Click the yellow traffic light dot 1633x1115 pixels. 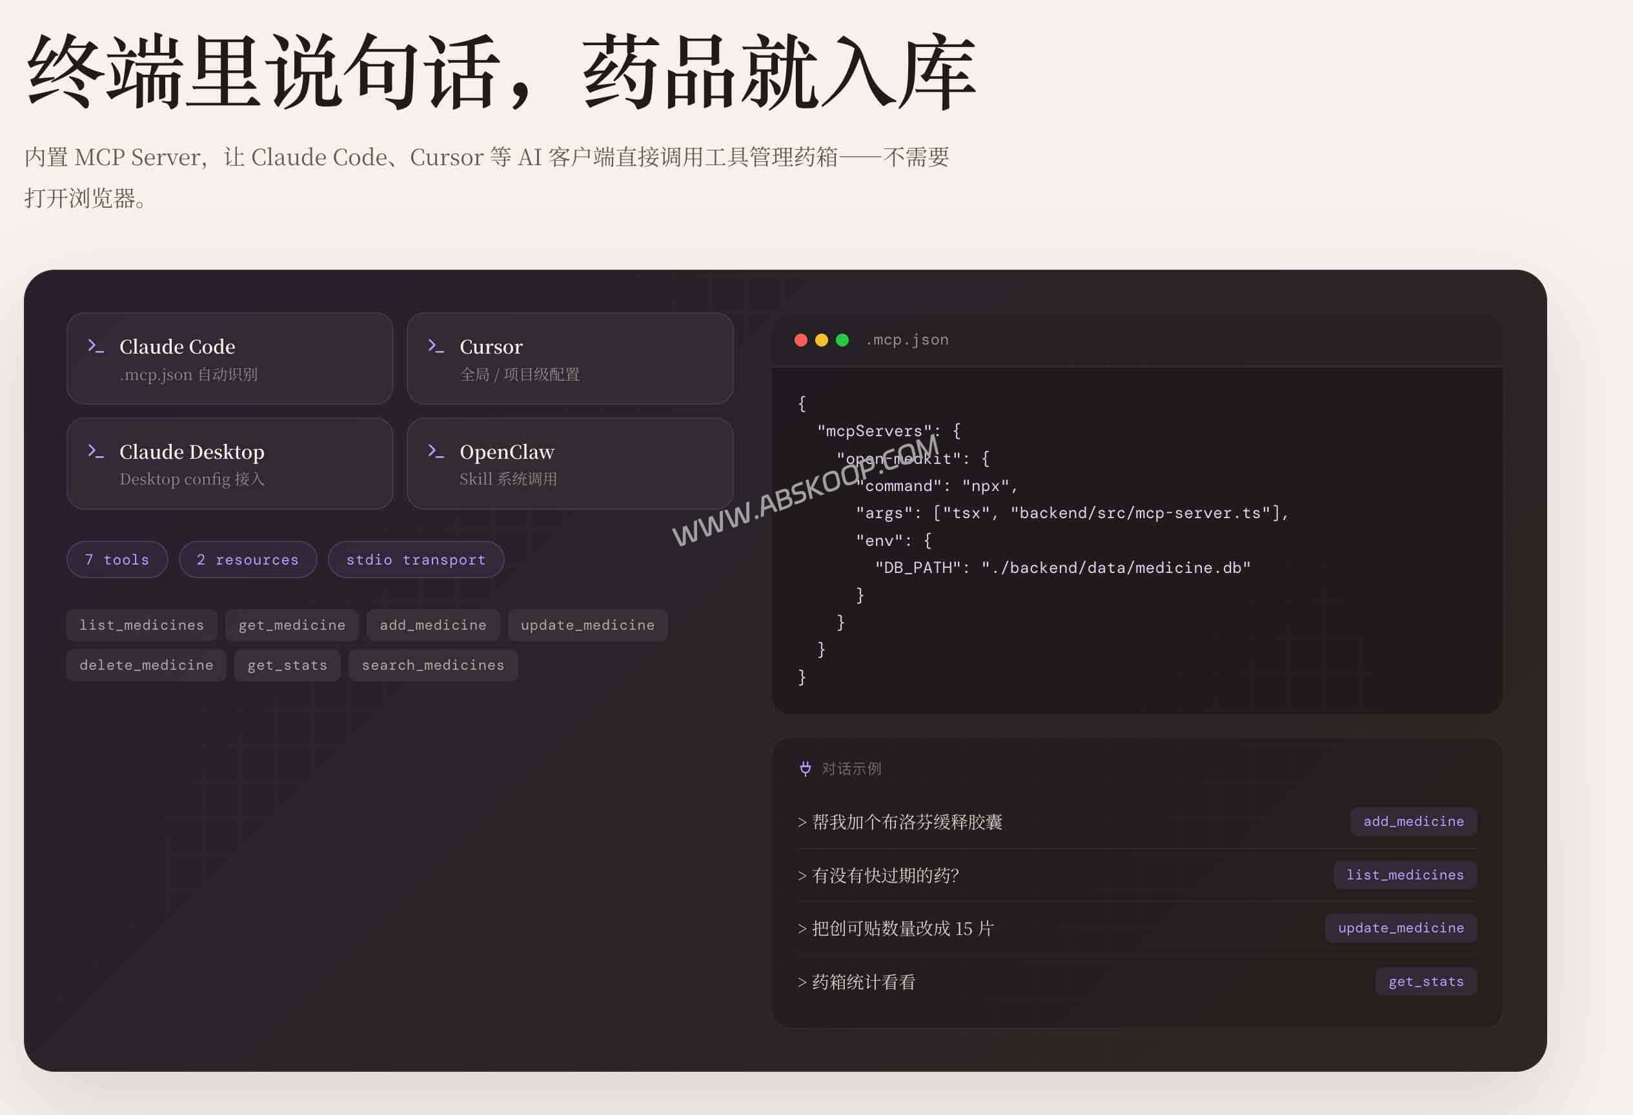(x=821, y=339)
